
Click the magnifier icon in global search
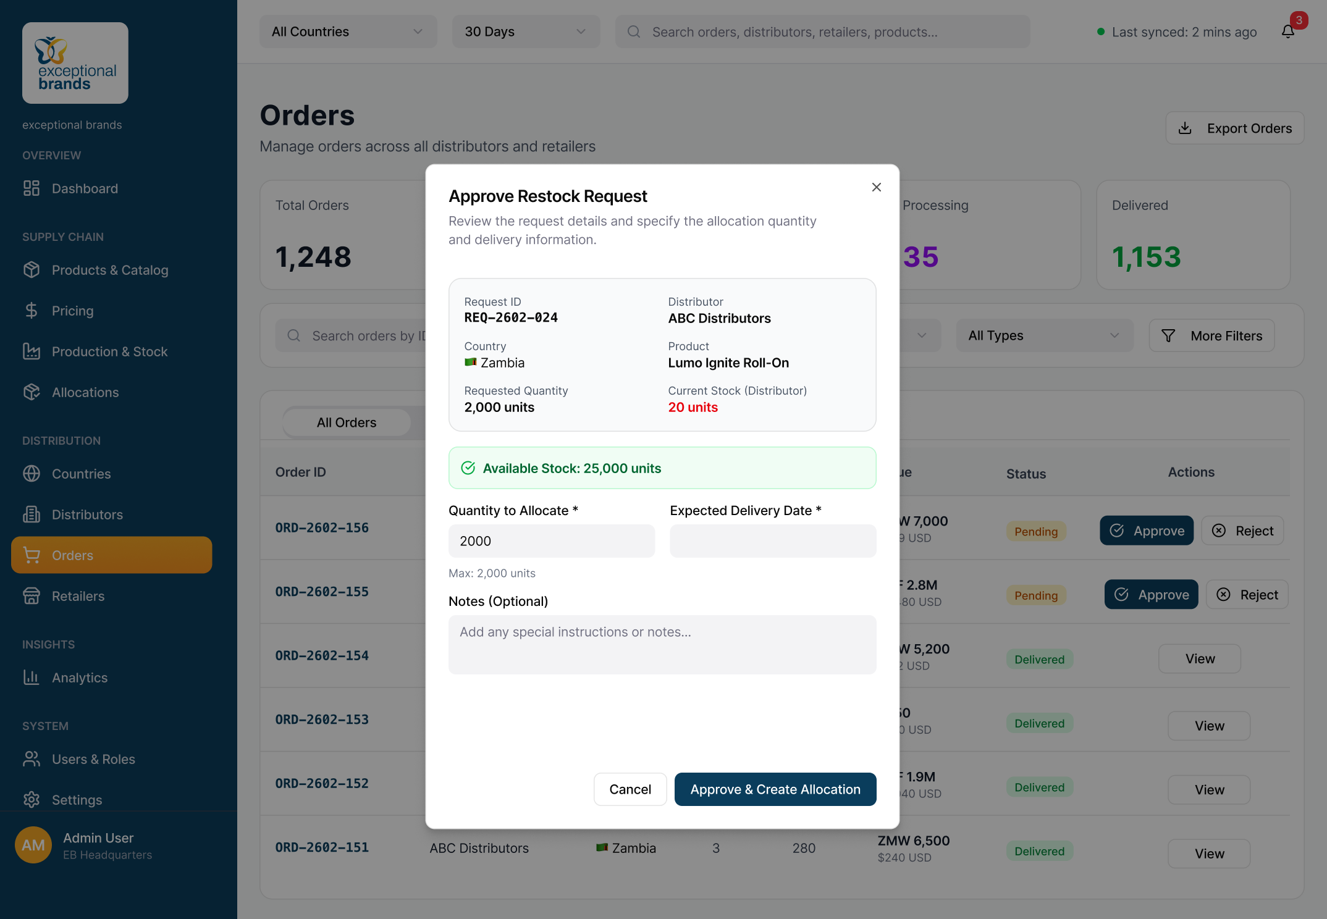pyautogui.click(x=634, y=31)
